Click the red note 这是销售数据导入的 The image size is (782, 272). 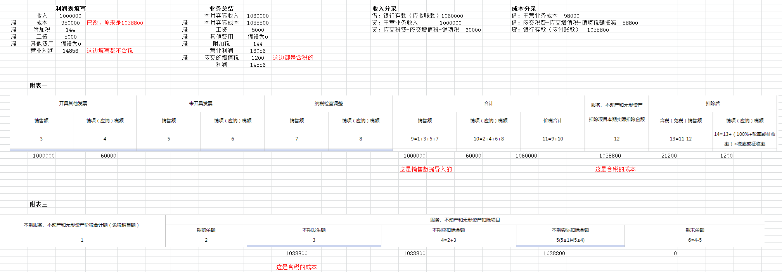tap(426, 170)
